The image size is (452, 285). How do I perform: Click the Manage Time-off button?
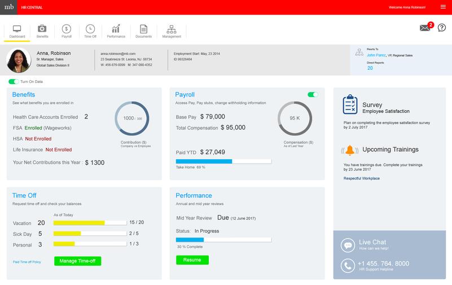(x=78, y=261)
